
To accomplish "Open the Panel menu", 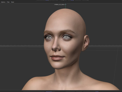I will pos(12,2).
